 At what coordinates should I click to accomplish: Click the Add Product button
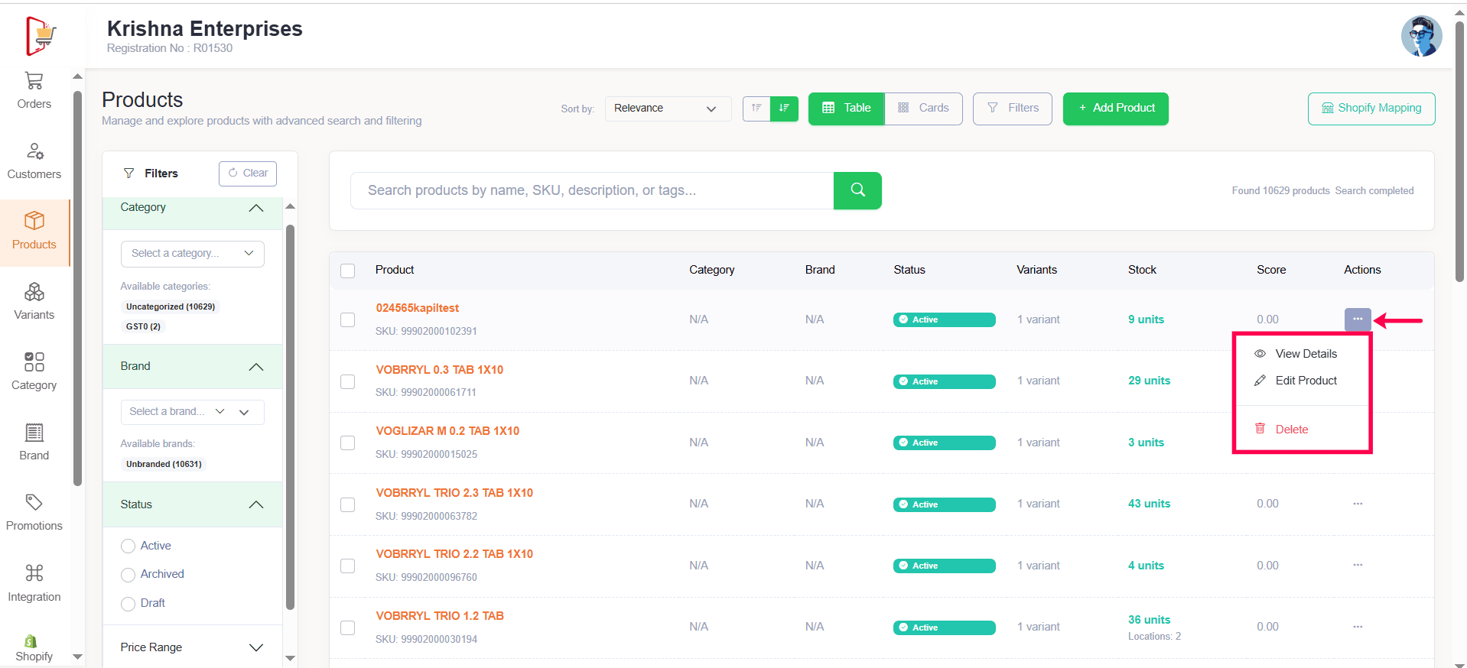point(1115,109)
